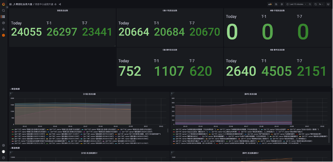Open the Search dashboards icon in sidebar
The image size is (333, 162).
click(x=3, y=10)
